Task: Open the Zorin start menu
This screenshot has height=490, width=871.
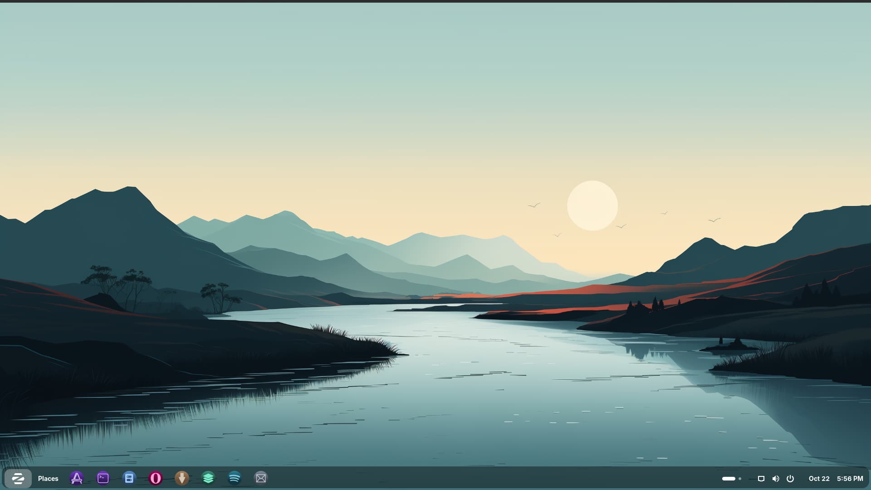Action: pos(18,478)
